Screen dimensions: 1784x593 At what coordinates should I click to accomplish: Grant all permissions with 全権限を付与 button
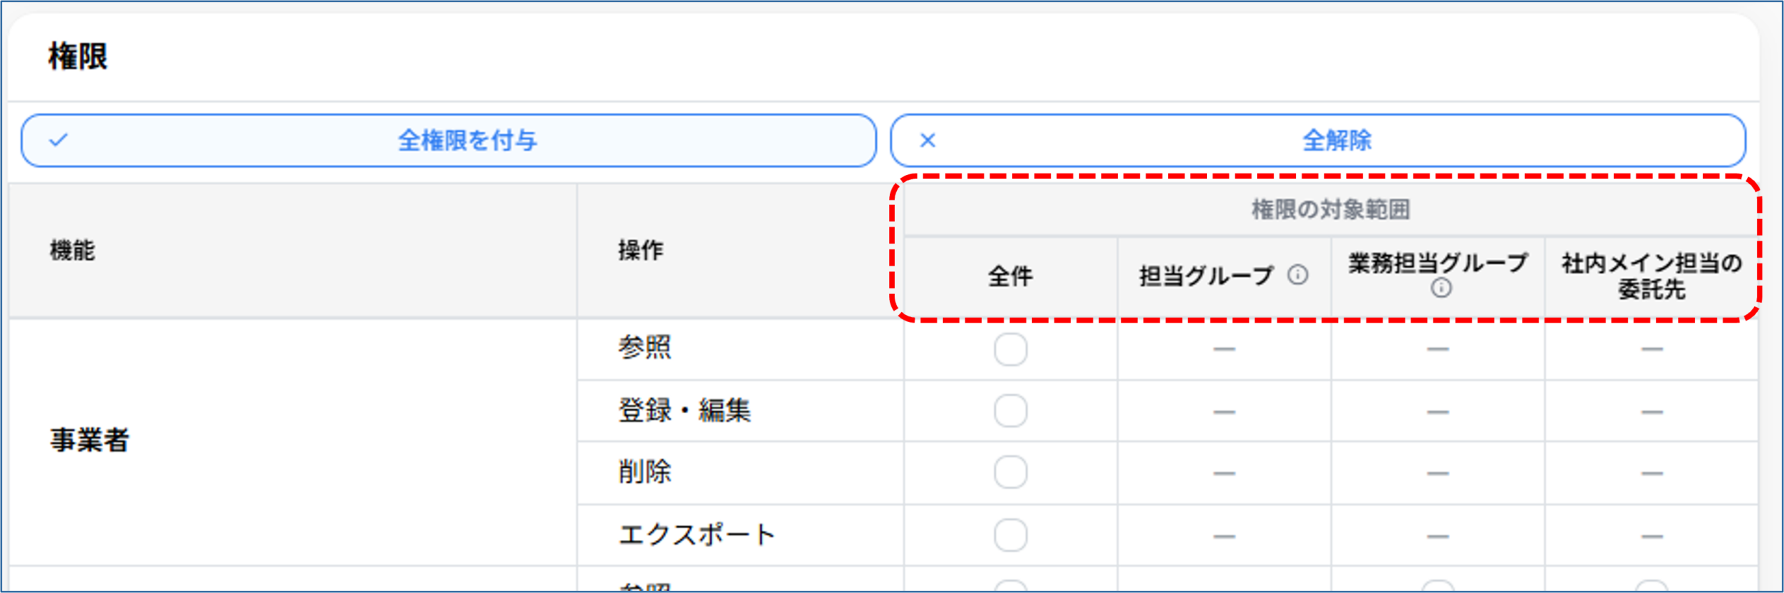coord(448,140)
